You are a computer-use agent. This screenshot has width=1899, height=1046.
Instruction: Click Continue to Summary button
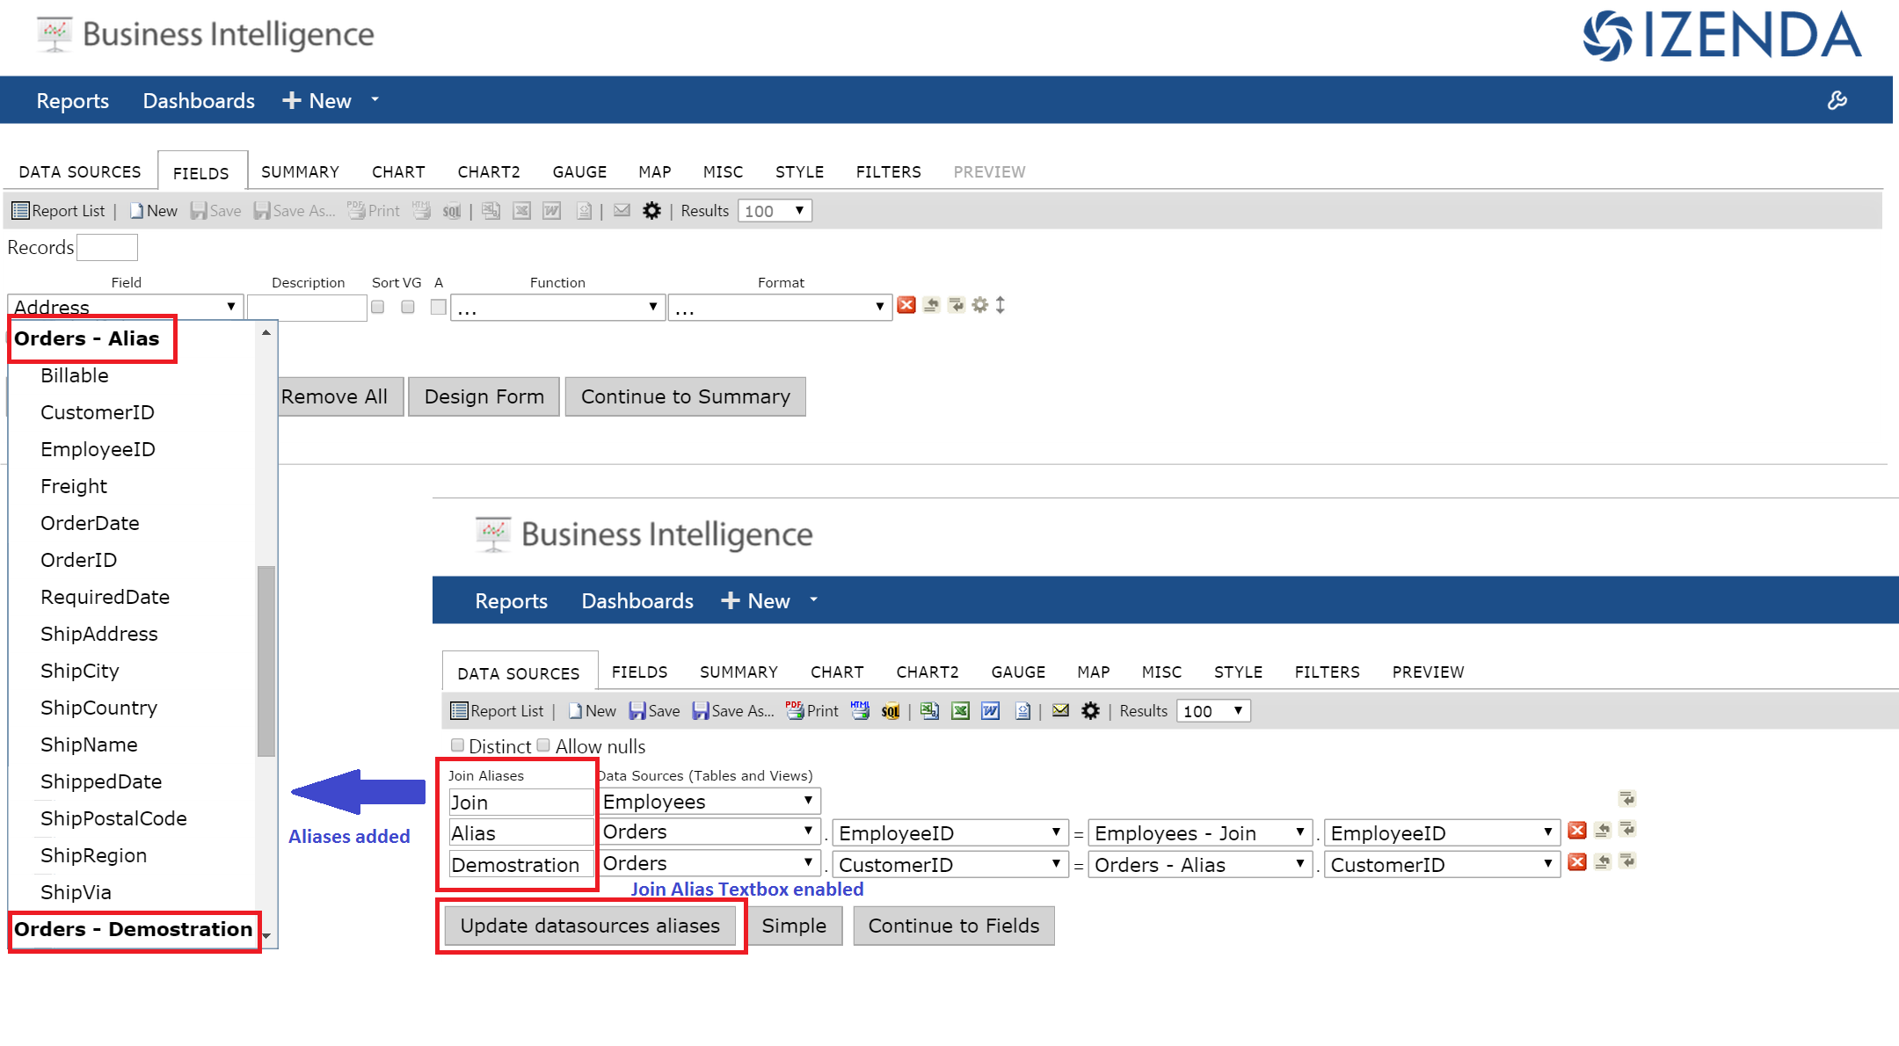686,396
